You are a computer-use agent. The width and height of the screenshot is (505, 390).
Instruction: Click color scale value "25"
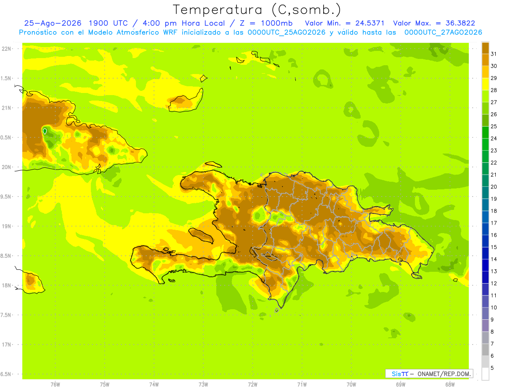point(494,126)
